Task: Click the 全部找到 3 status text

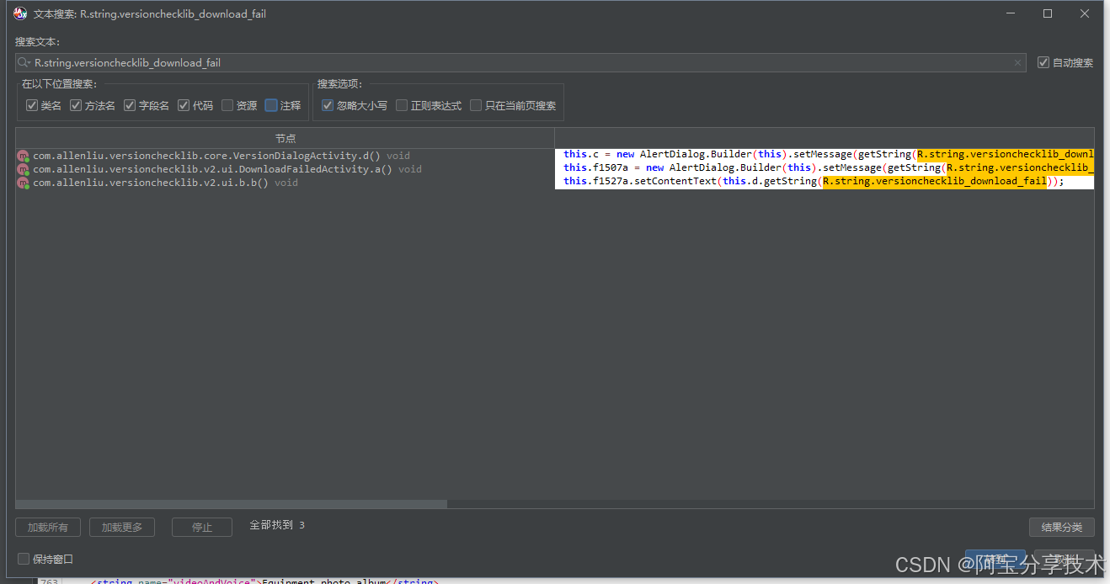Action: click(277, 525)
